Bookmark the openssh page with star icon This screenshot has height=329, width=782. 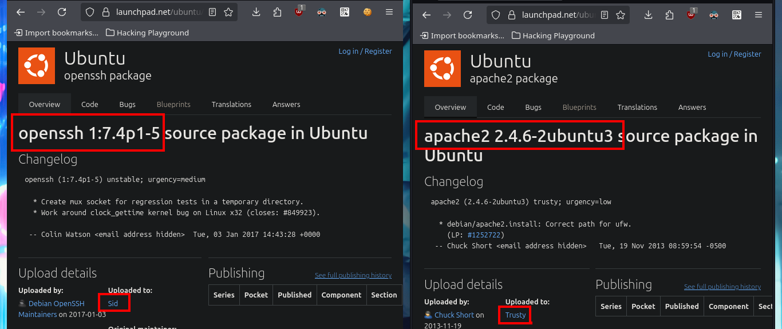[x=228, y=12]
